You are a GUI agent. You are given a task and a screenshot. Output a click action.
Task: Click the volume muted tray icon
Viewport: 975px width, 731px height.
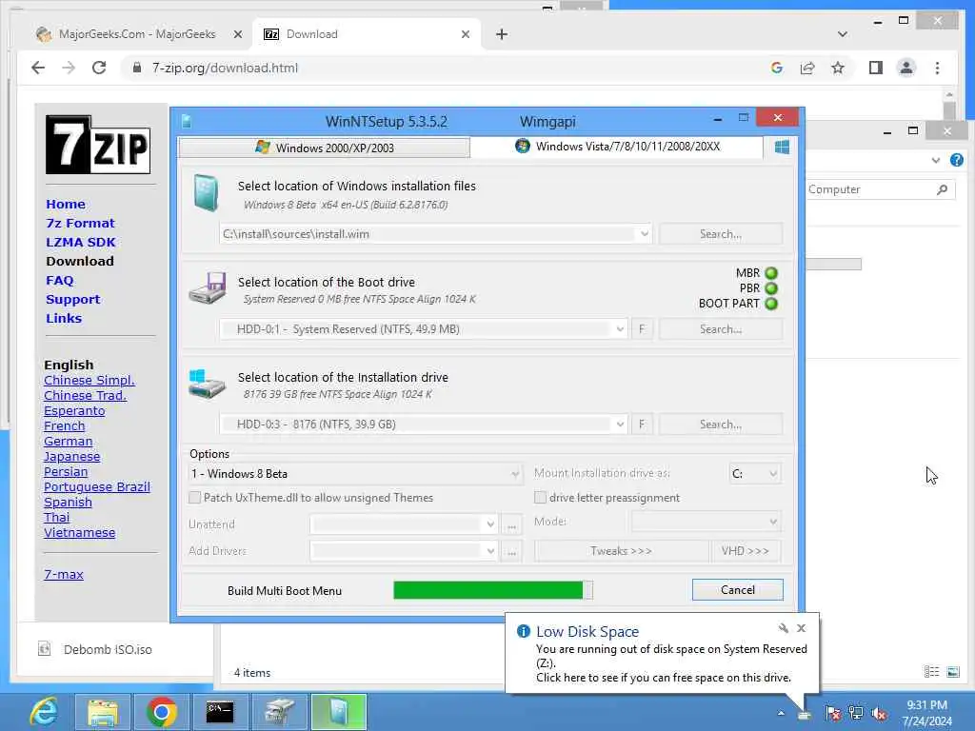click(x=879, y=714)
